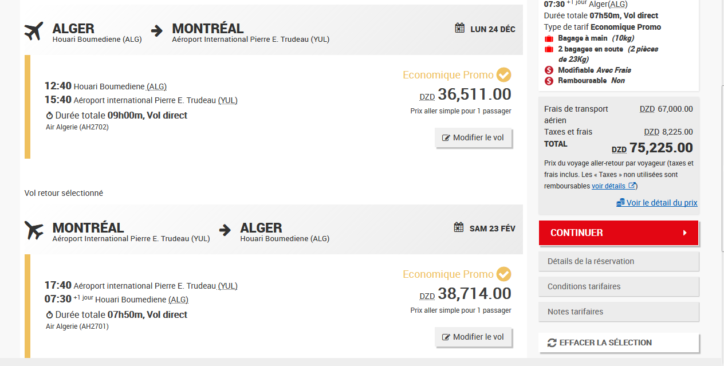
Task: Click the clock icon by Durée totale 07h50m
Action: coord(49,315)
